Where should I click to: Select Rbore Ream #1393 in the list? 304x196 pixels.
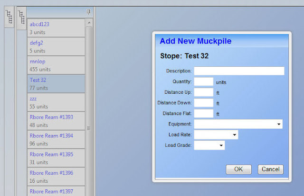click(56, 121)
